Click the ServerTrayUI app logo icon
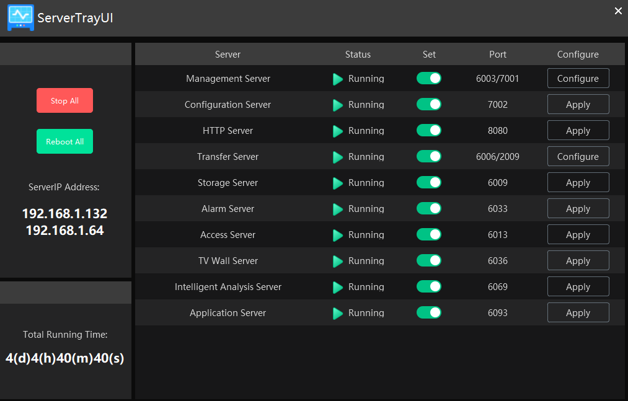 tap(20, 18)
